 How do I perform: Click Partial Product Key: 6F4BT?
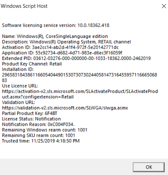coord(30,113)
